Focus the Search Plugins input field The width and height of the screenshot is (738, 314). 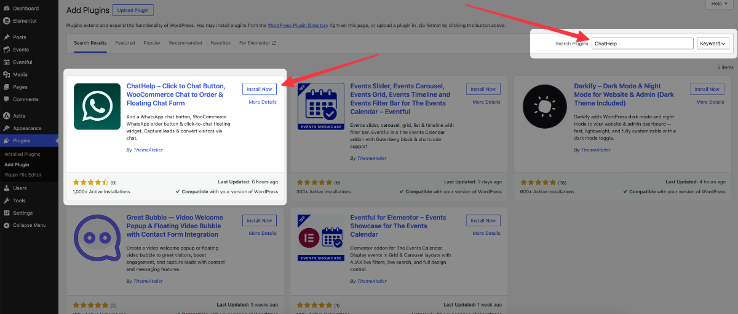(x=643, y=44)
